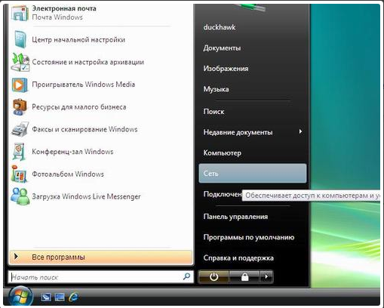Select Сеть in Start menu
Image resolution: width=384 pixels, height=308 pixels.
(253, 174)
